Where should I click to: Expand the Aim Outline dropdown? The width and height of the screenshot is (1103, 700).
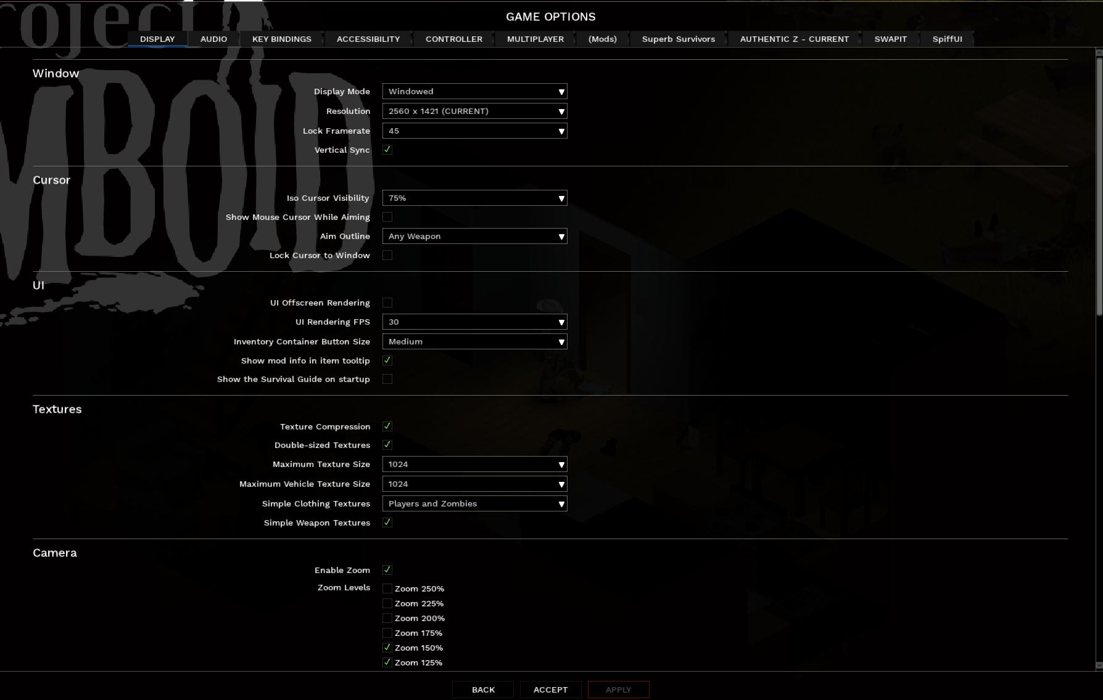click(474, 236)
